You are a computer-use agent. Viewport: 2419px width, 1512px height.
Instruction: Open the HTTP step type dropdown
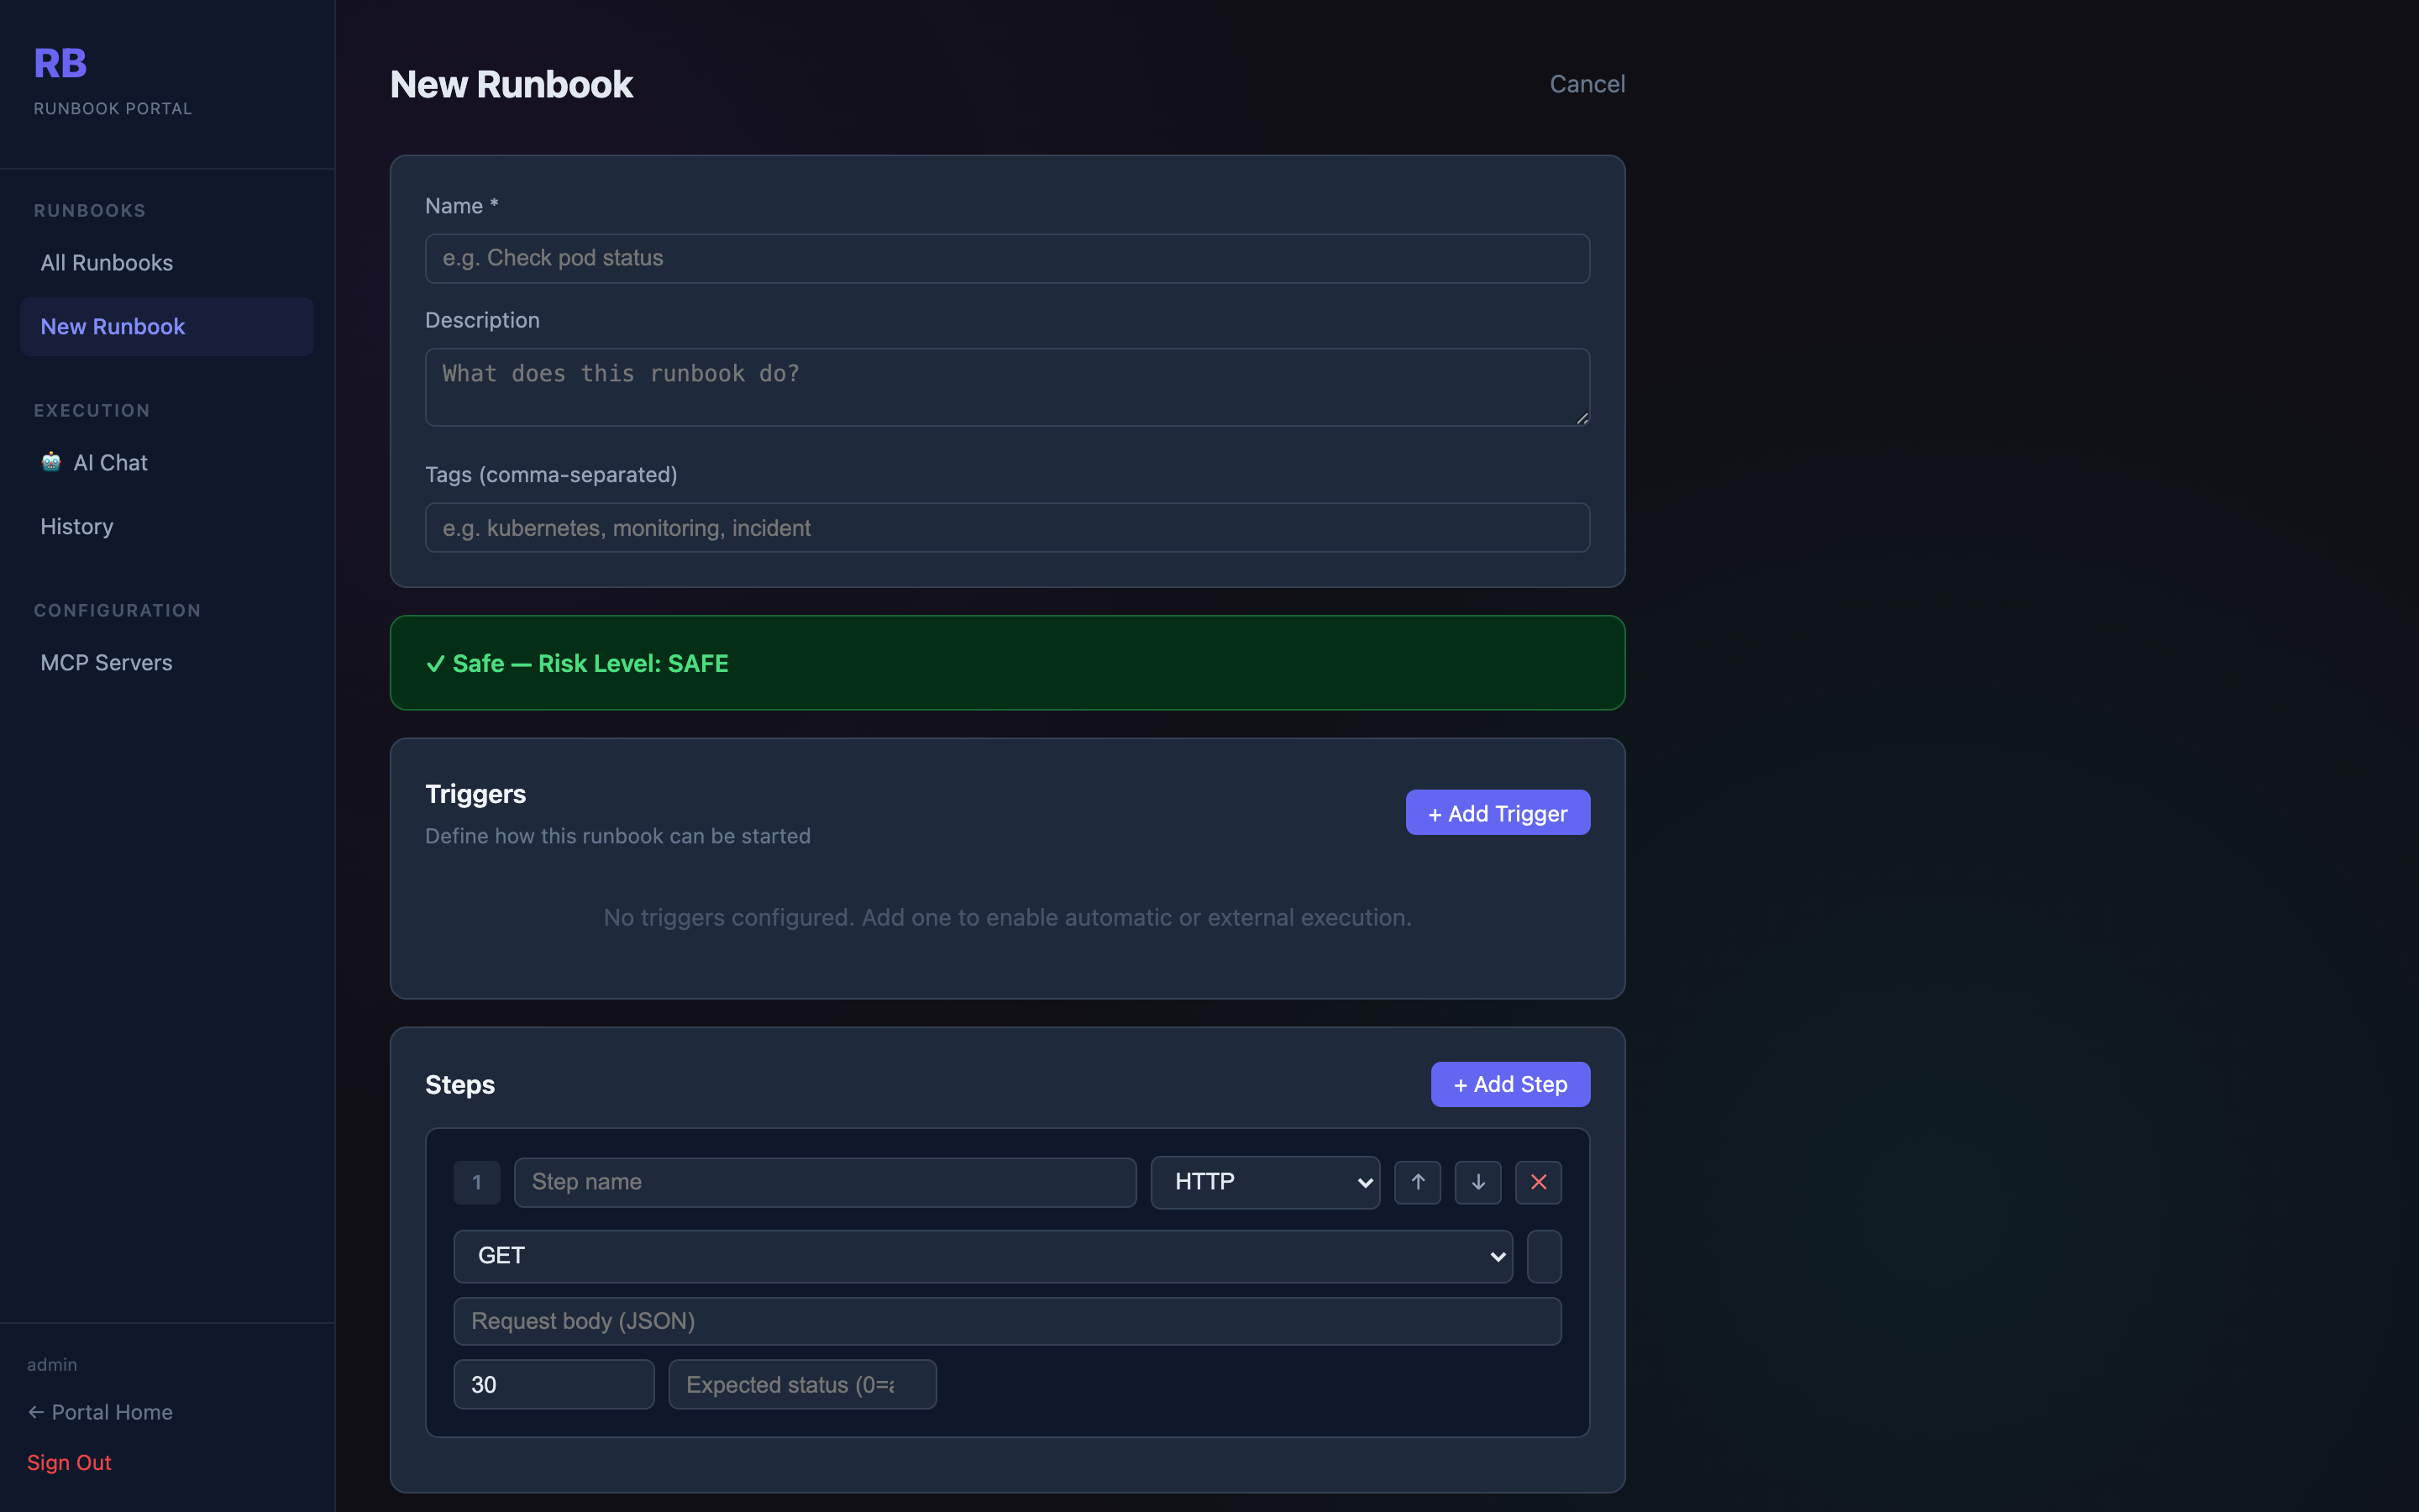pyautogui.click(x=1264, y=1182)
